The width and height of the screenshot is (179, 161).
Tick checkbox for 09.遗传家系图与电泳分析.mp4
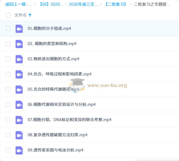8,150
